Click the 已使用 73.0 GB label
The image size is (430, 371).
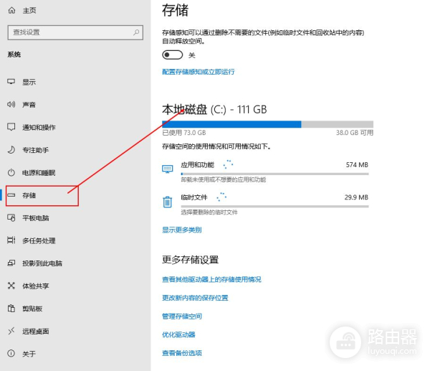[x=183, y=133]
